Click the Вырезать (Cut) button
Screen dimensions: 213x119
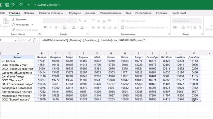coord(19,20)
